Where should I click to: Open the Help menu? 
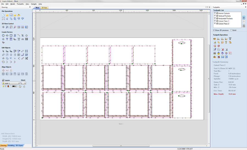40,4
